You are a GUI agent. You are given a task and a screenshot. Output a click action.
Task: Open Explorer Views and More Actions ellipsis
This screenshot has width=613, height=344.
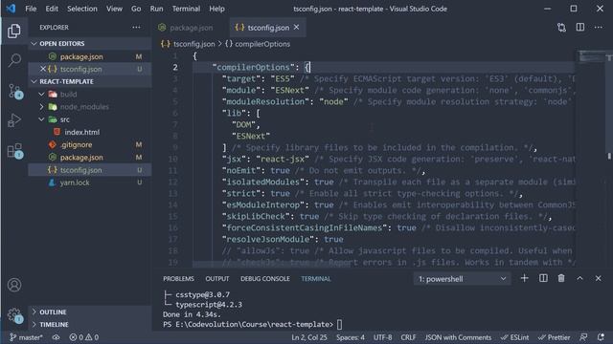pos(136,28)
